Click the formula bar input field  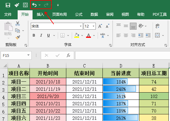pyautogui.click(x=123, y=55)
